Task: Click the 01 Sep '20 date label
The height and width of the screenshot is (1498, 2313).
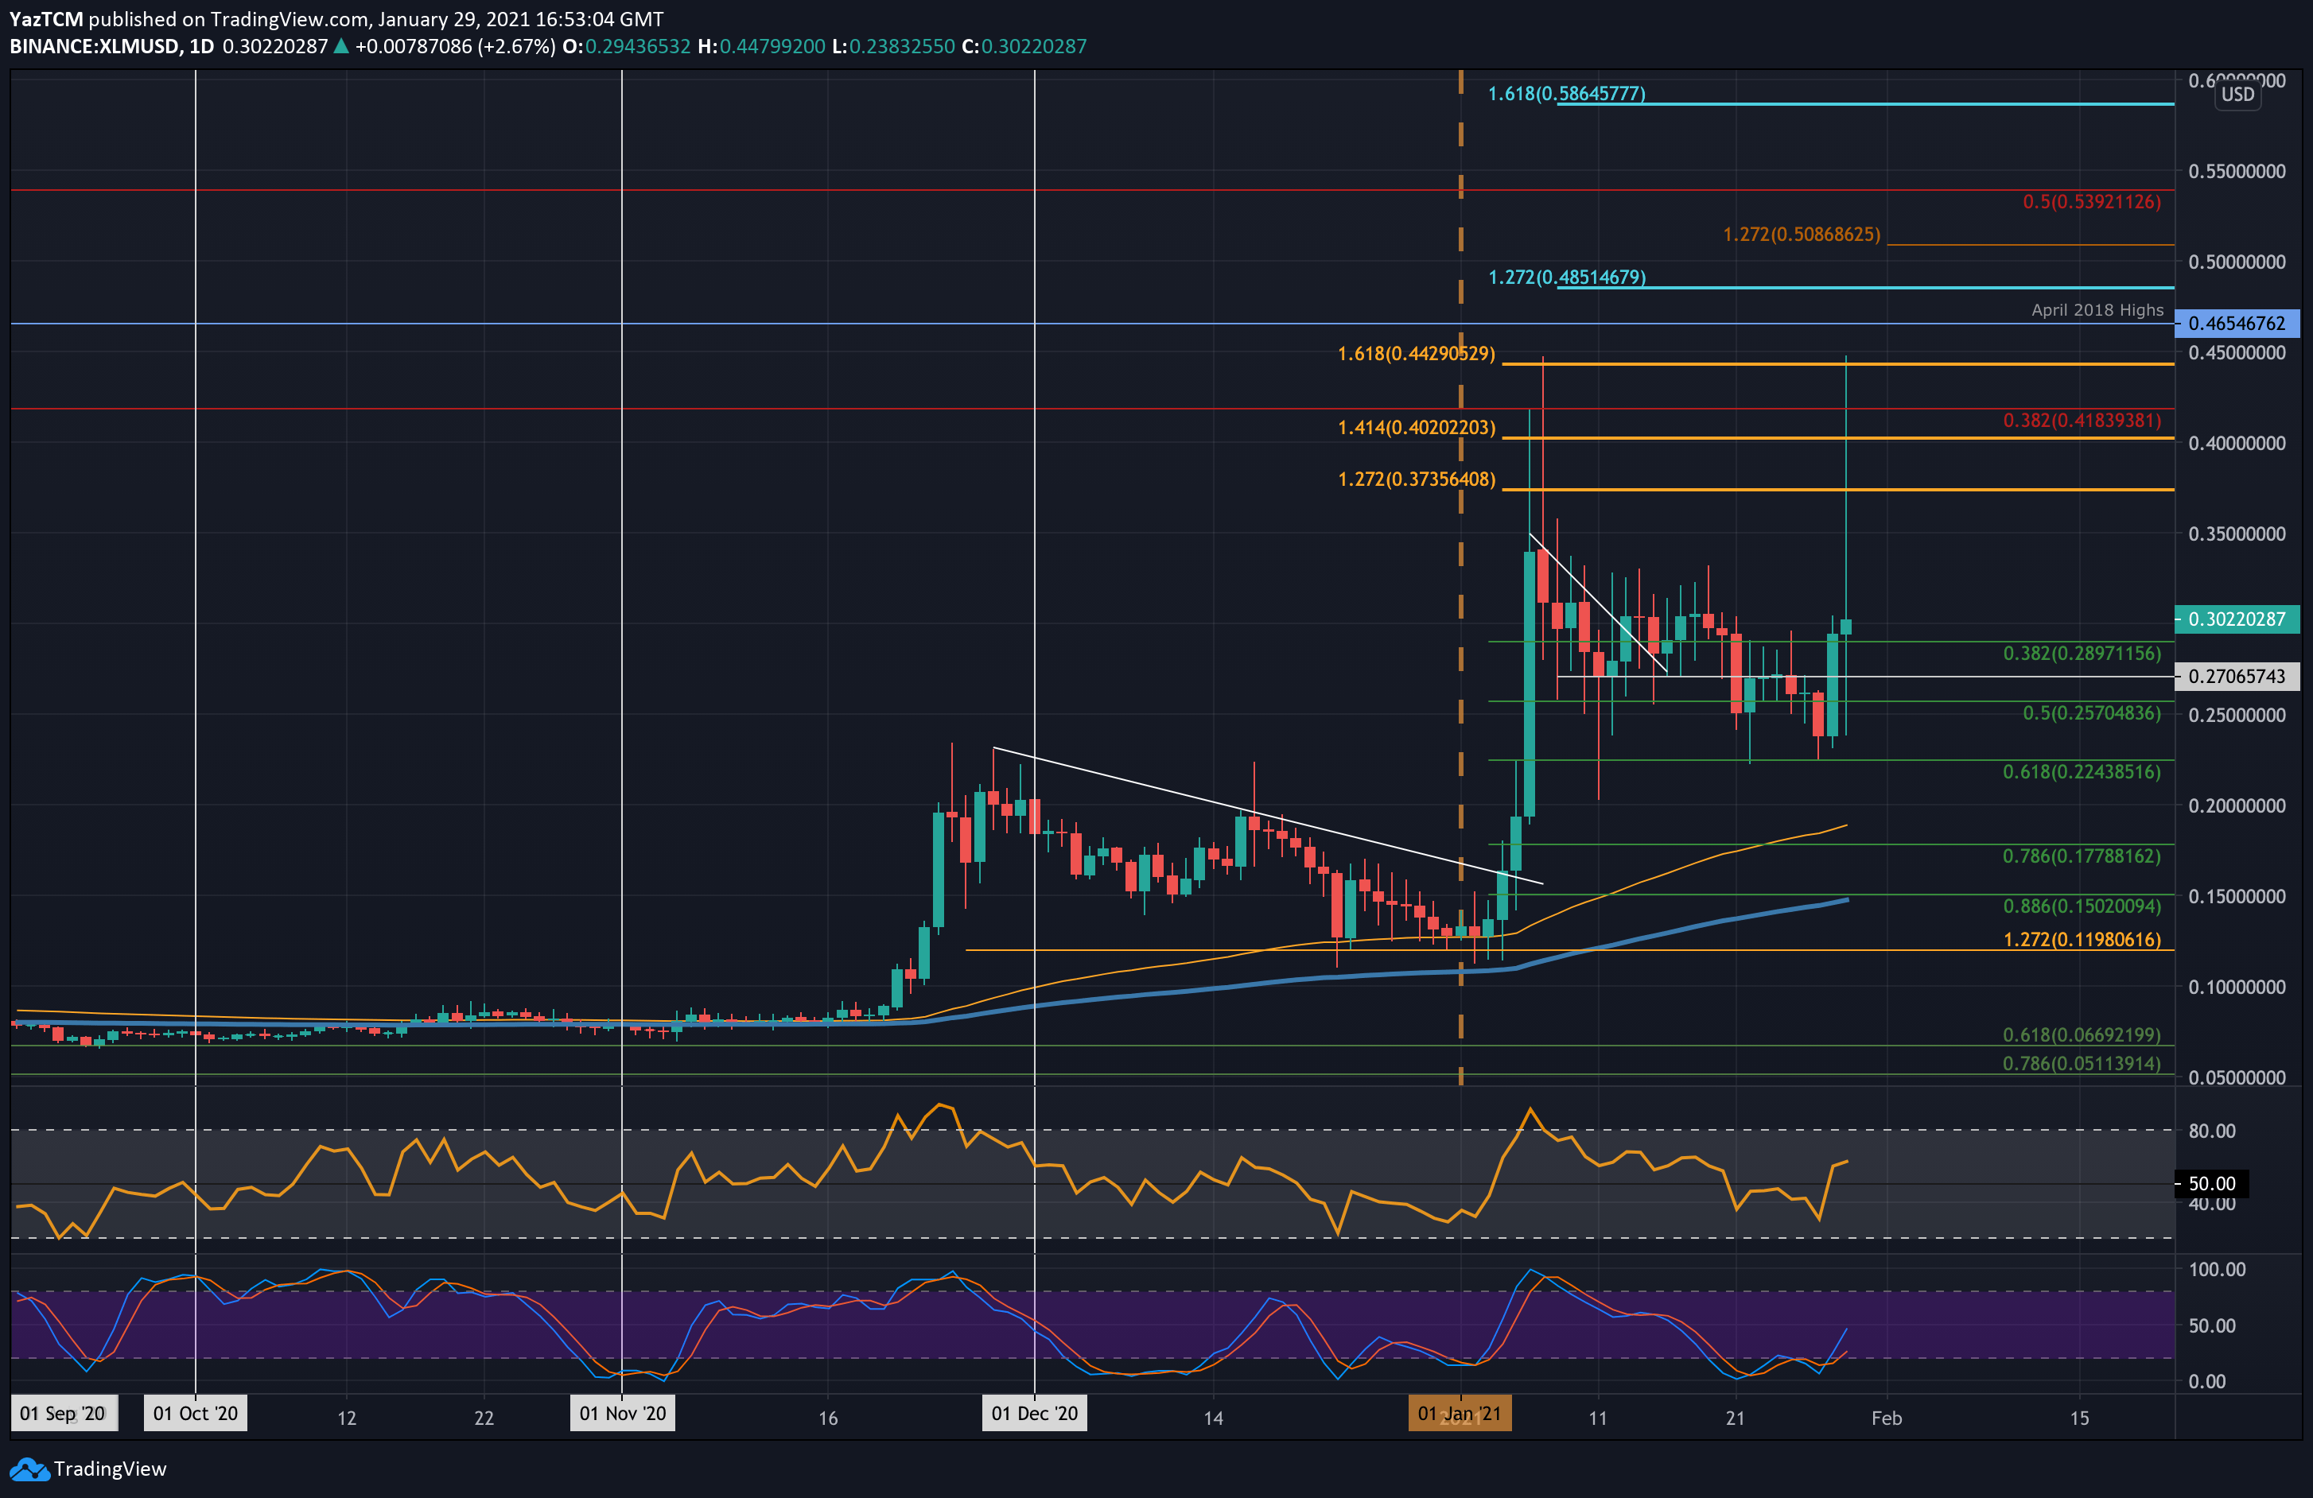Action: click(x=63, y=1414)
